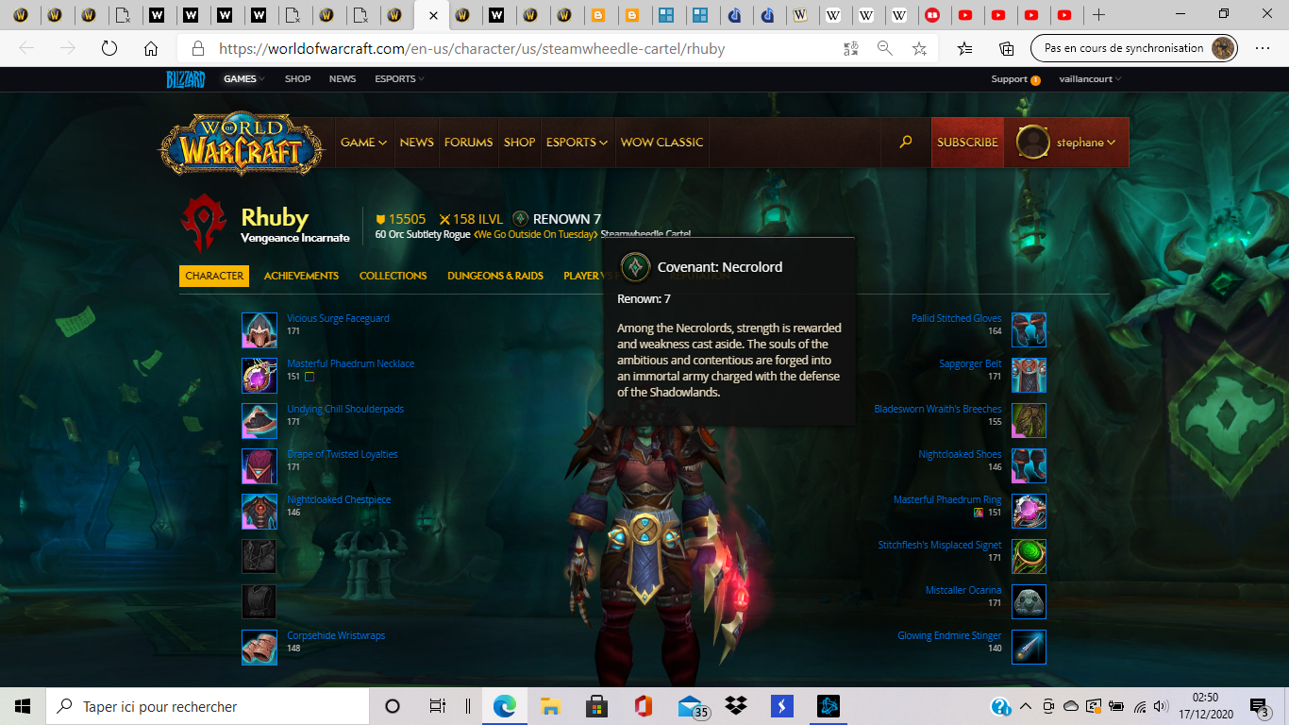This screenshot has height=725, width=1289.
Task: Open browser collections icon
Action: 1007,49
